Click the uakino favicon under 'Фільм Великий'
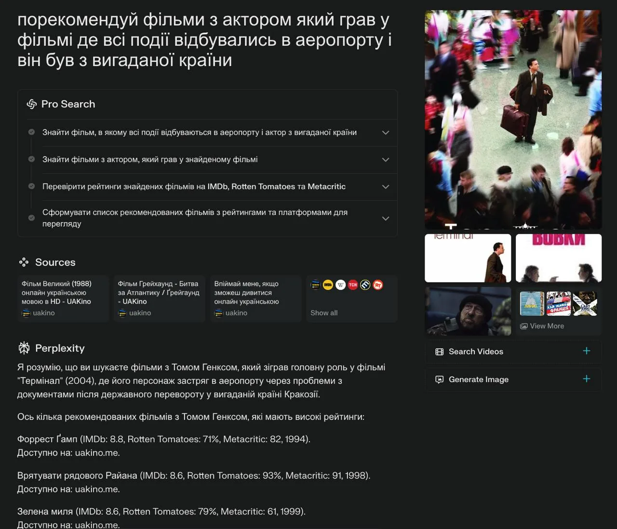 [x=26, y=313]
